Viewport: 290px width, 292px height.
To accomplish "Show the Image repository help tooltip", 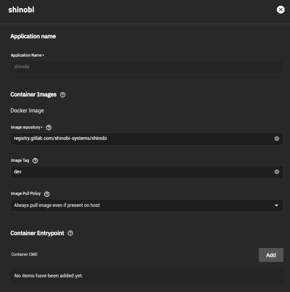I will click(x=49, y=128).
